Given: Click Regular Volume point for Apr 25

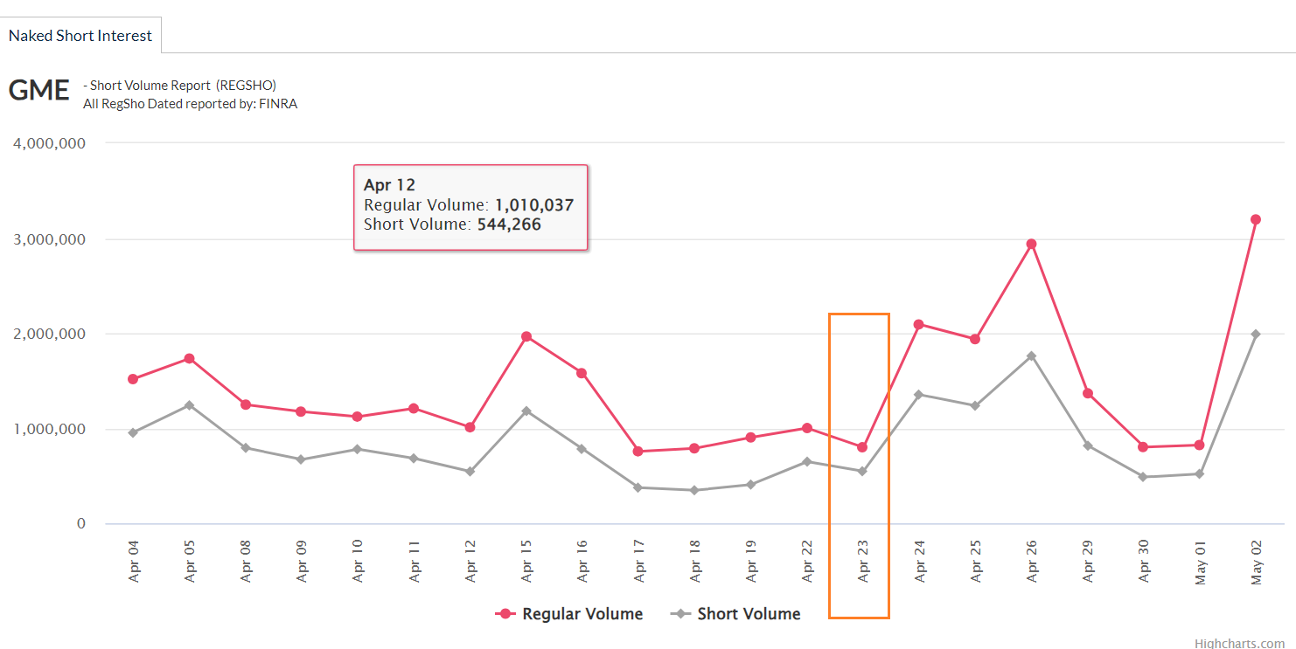Looking at the screenshot, I should 975,339.
